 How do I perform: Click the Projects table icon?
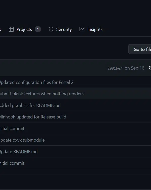tap(11, 29)
